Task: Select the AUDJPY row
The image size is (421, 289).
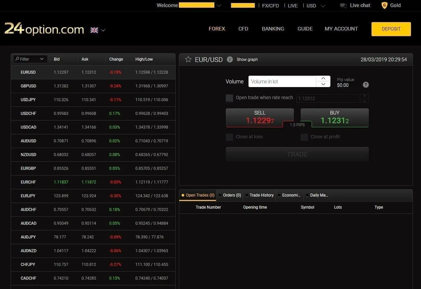Action: [93, 237]
